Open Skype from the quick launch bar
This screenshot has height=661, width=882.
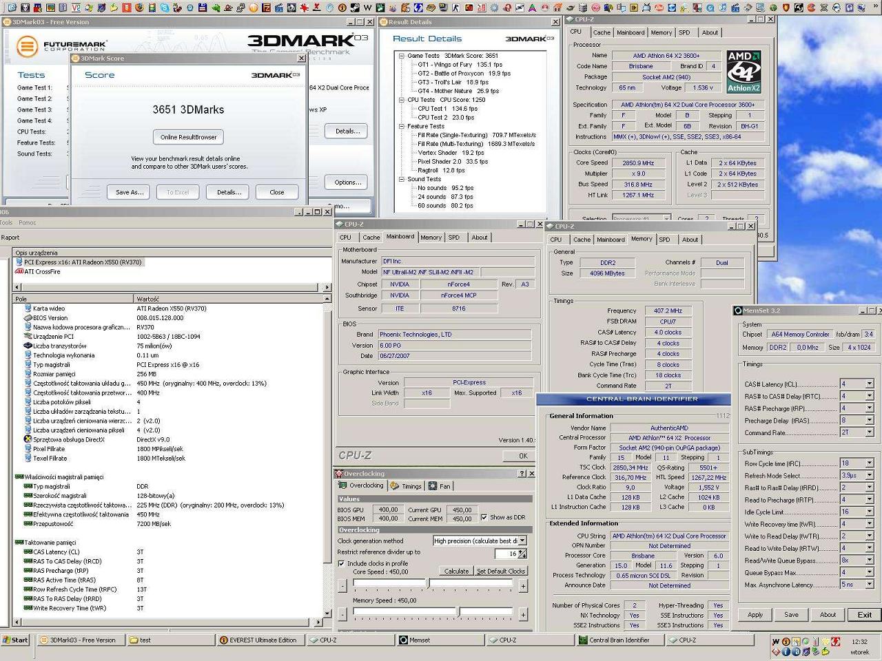[x=165, y=8]
